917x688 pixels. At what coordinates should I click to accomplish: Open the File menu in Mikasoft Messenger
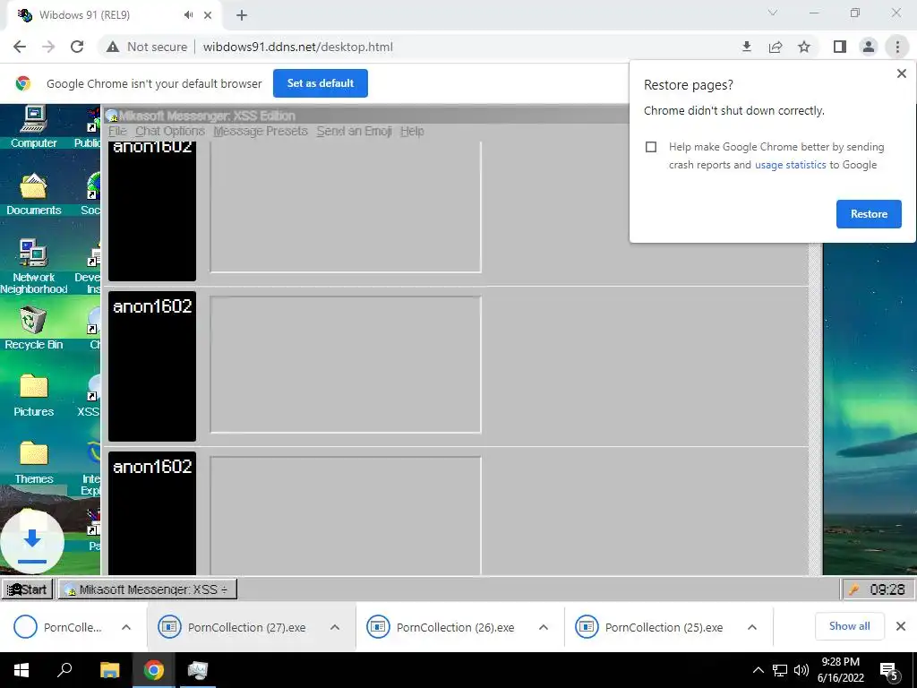click(117, 131)
